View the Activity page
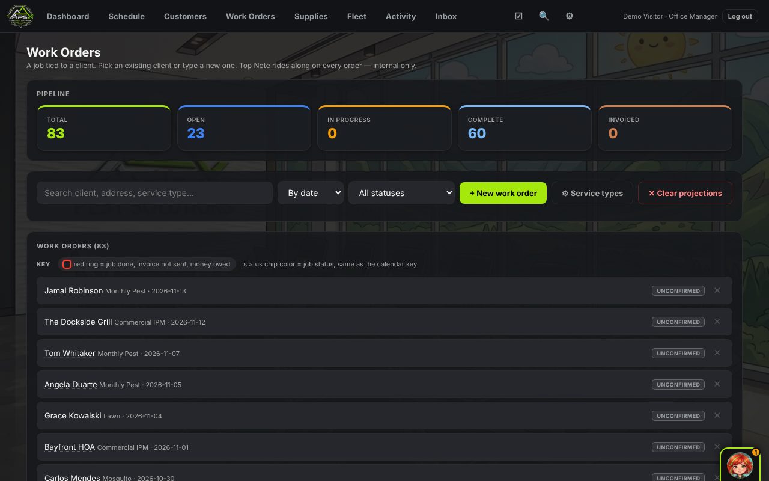Image resolution: width=769 pixels, height=481 pixels. pyautogui.click(x=401, y=16)
